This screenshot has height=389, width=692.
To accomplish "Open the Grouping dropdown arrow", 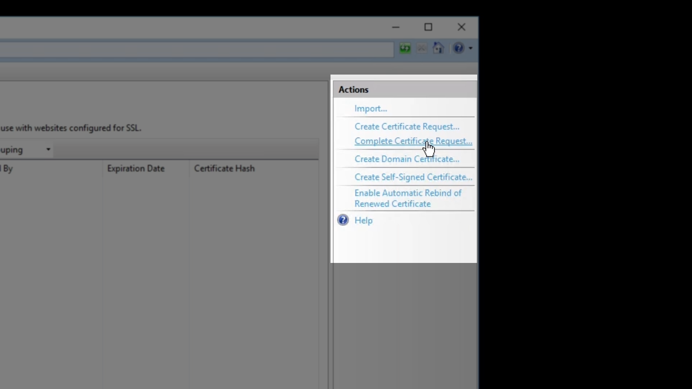I will click(x=48, y=149).
